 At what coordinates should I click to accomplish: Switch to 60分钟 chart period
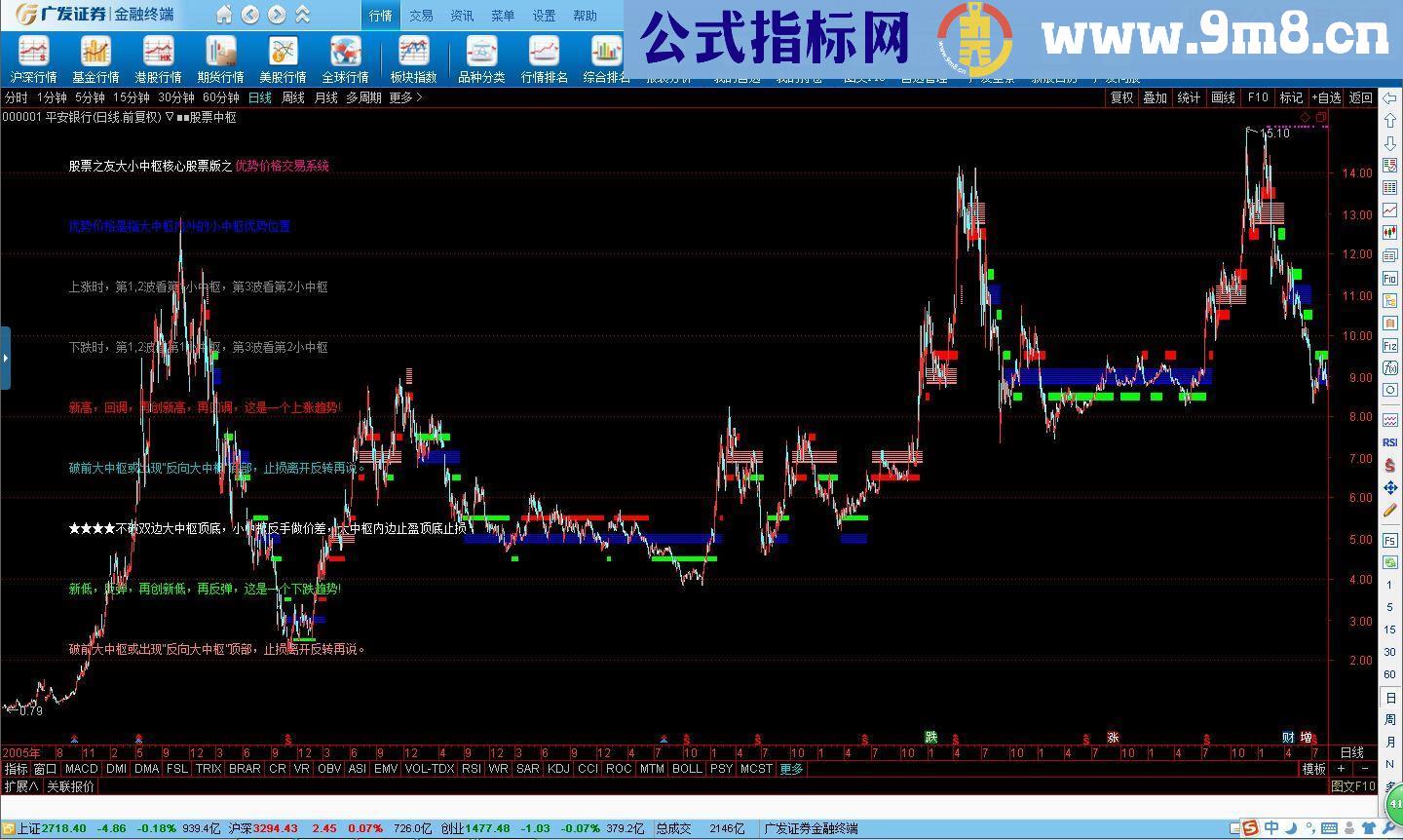coord(221,97)
